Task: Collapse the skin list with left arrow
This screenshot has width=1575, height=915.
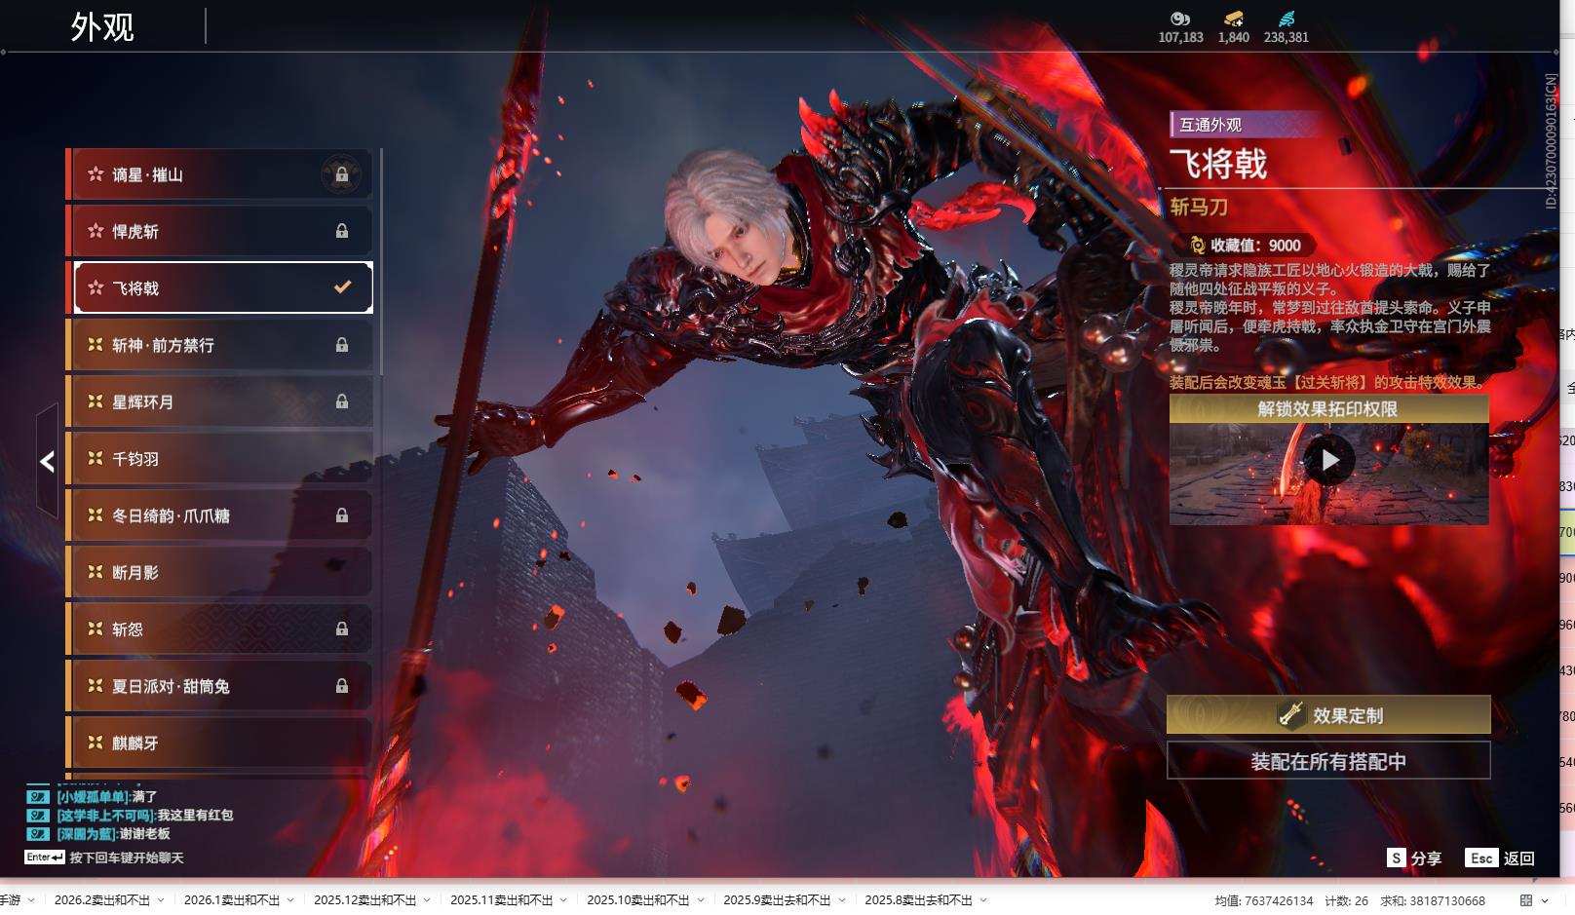Action: (x=47, y=462)
